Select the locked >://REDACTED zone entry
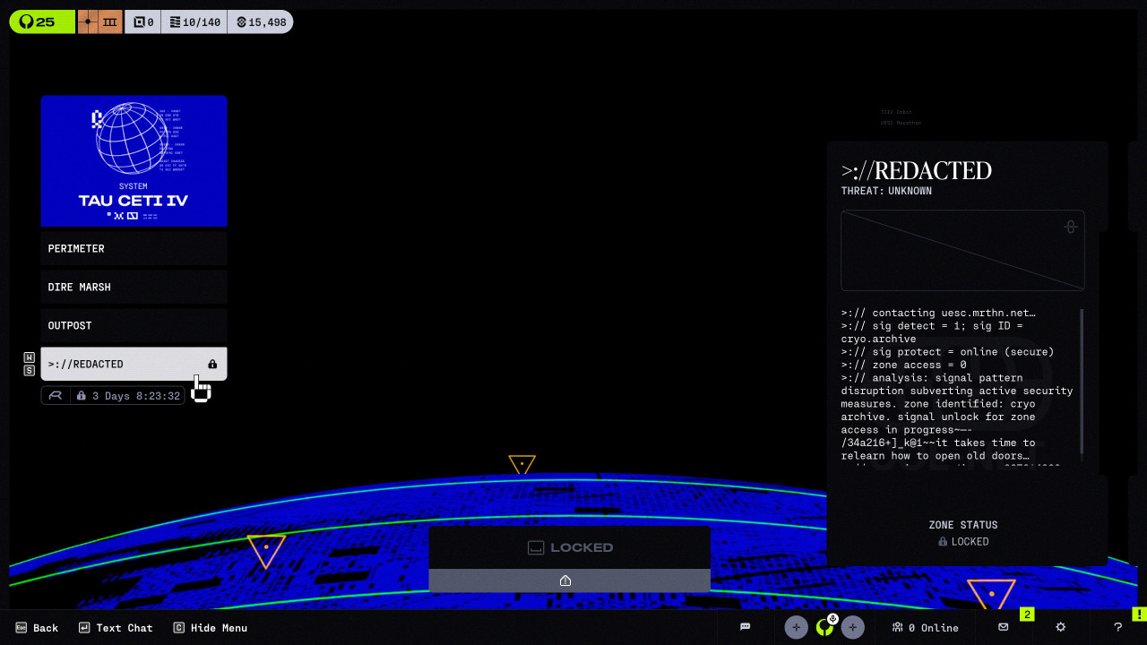This screenshot has height=645, width=1147. pyautogui.click(x=134, y=364)
